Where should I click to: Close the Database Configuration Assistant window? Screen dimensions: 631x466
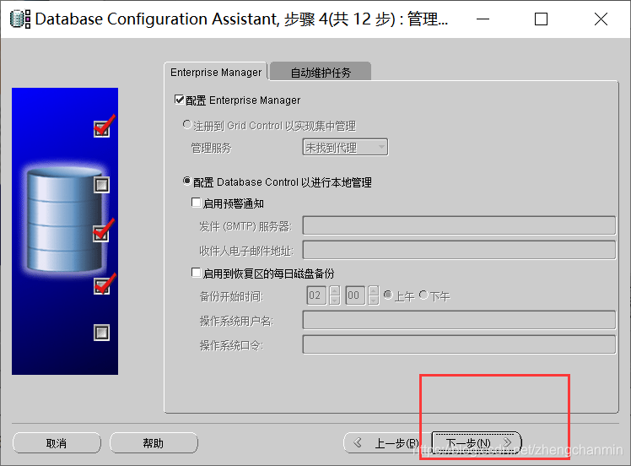click(601, 19)
